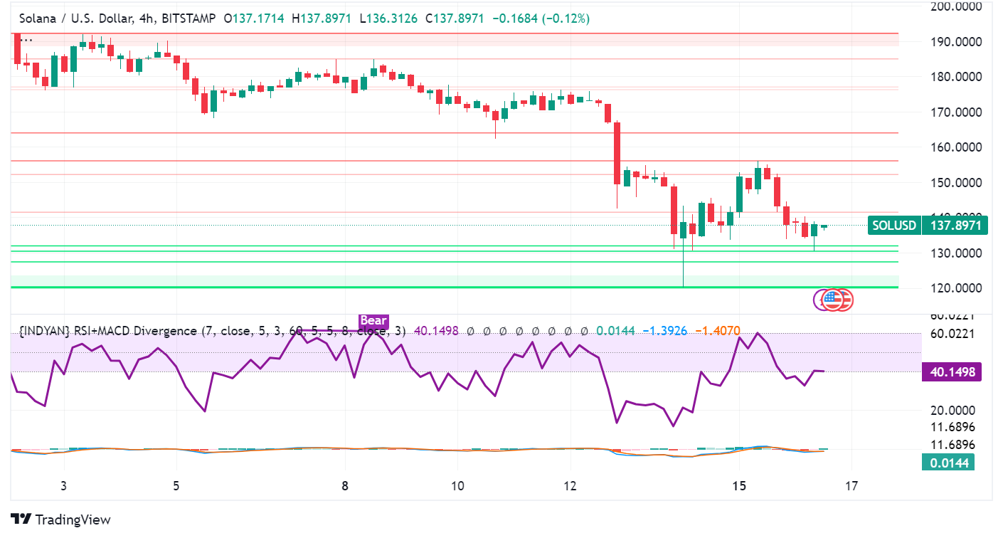Click the 200.0000 price axis label
The width and height of the screenshot is (1003, 538).
(956, 6)
